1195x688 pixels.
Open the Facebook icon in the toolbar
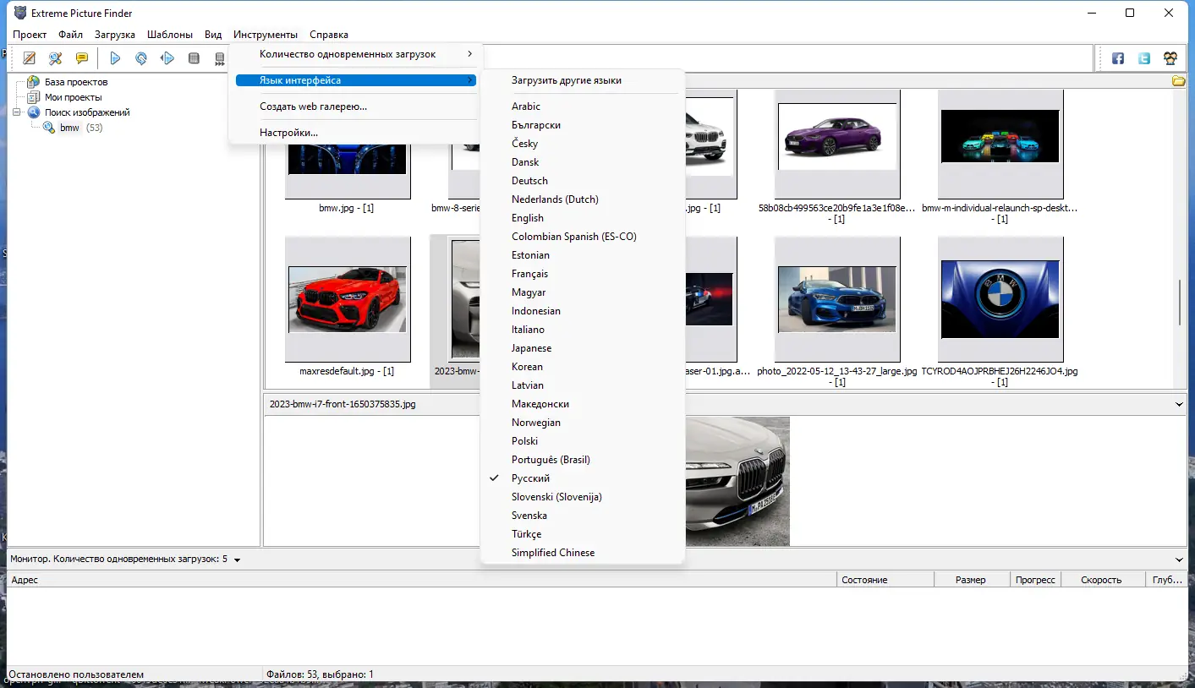point(1118,58)
